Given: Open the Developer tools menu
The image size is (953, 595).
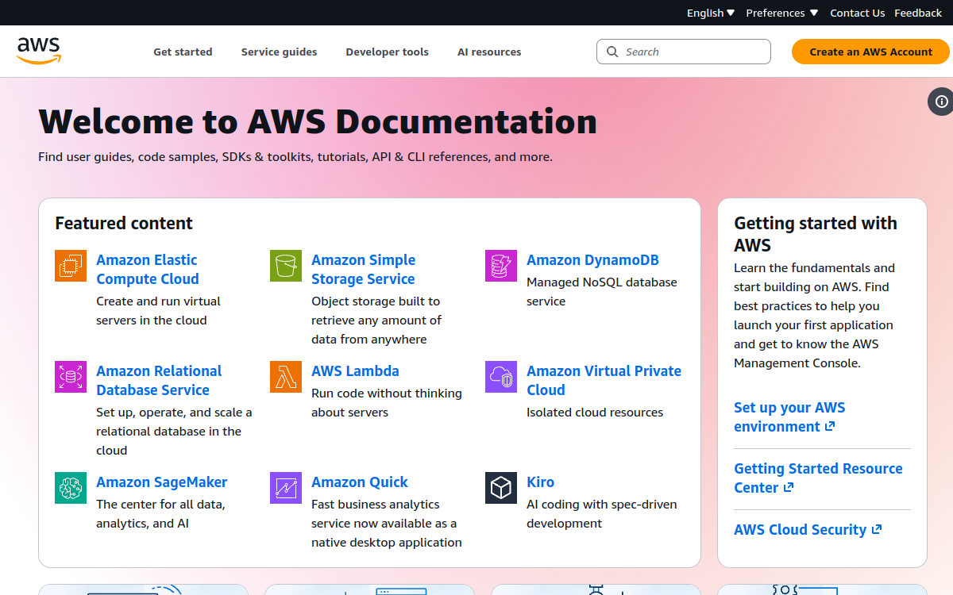Looking at the screenshot, I should coord(387,52).
